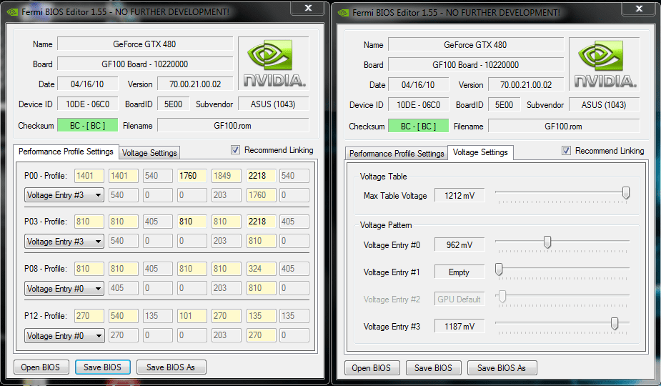The width and height of the screenshot is (661, 386).
Task: Click P00 profile 1849 clock field
Action: point(227,176)
